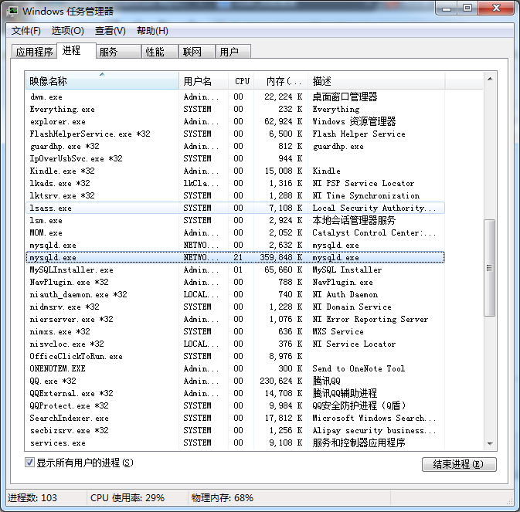Select SearchIndexer.exe process
The width and height of the screenshot is (520, 512).
[x=235, y=418]
